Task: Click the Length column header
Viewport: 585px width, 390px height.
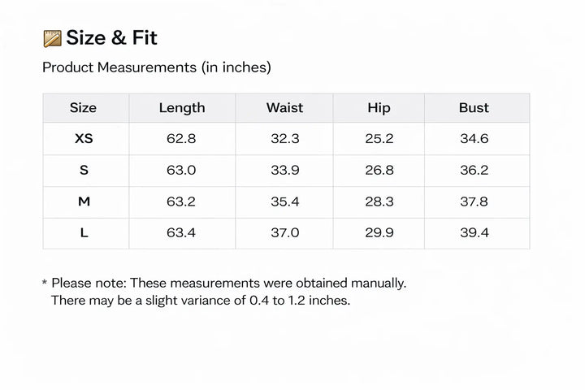Action: click(x=182, y=108)
